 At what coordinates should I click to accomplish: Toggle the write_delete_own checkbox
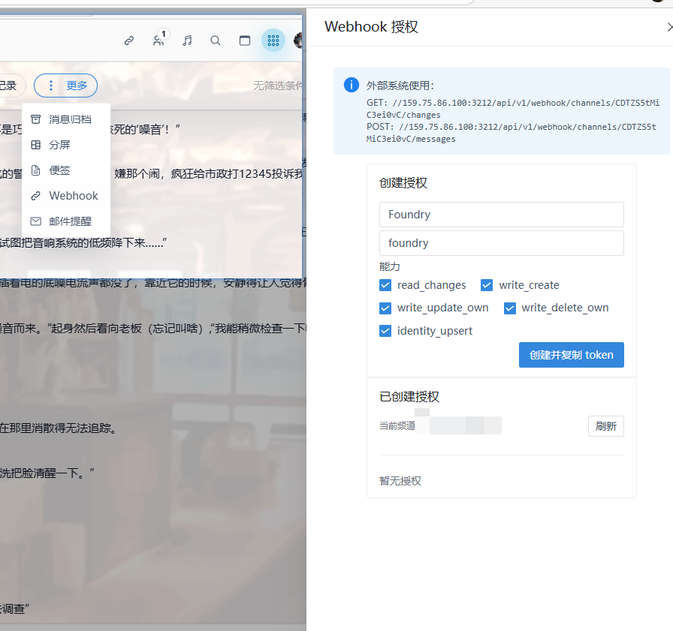(x=510, y=308)
